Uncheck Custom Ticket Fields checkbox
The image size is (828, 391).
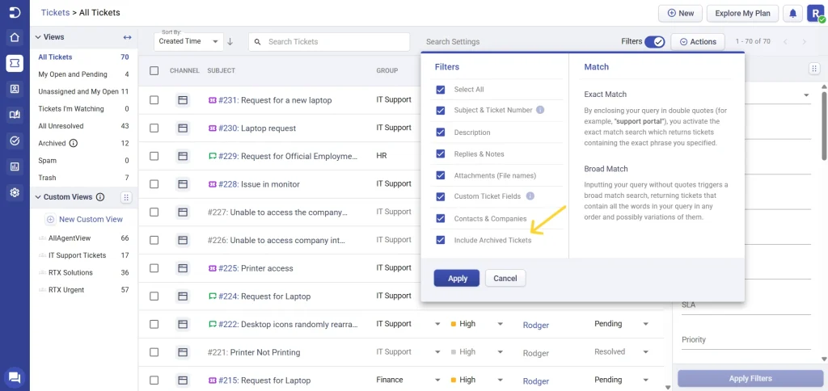[441, 197]
